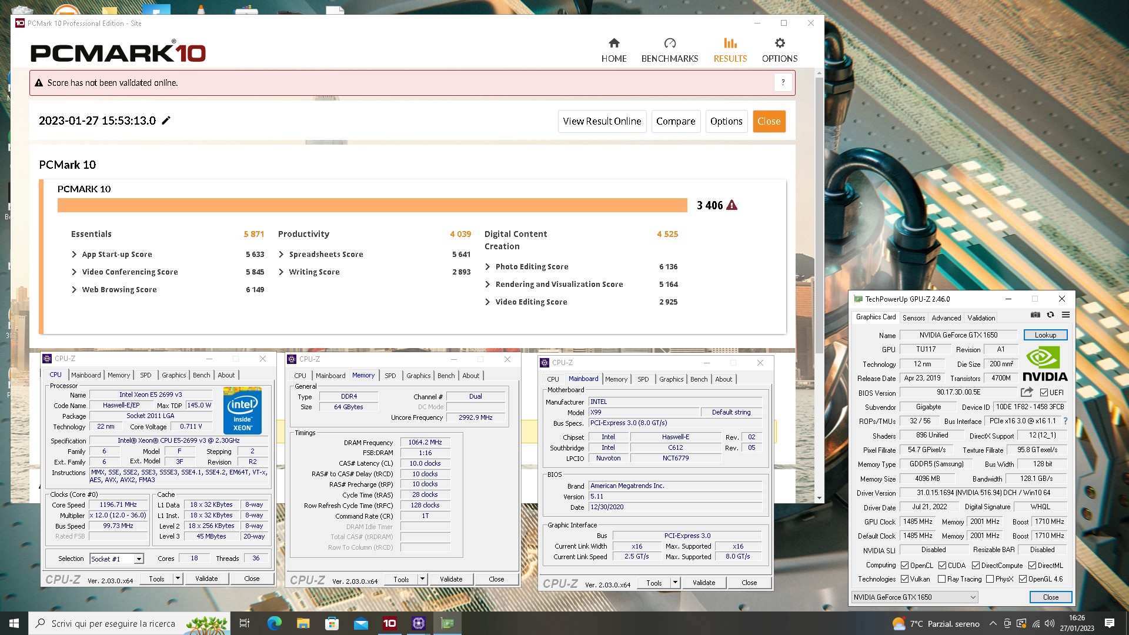Click Intel Xeon logo in CPU-Z

(x=242, y=412)
